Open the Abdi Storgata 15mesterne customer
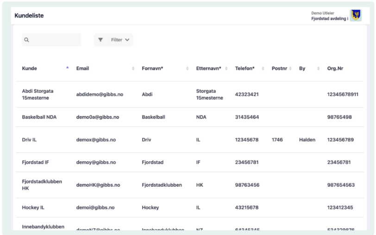Viewport: 376px width, 235px height. pos(38,94)
